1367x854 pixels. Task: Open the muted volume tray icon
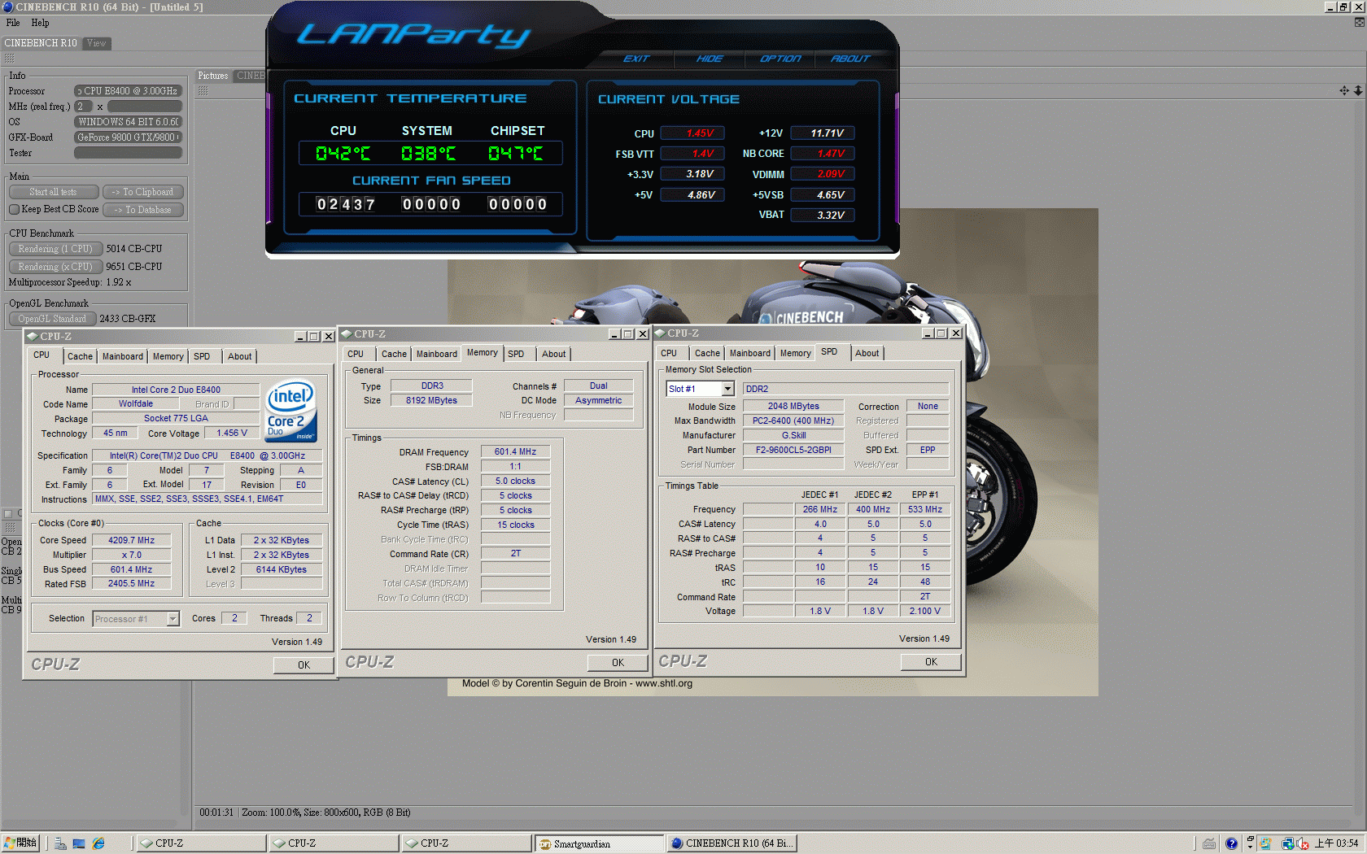pos(1302,843)
